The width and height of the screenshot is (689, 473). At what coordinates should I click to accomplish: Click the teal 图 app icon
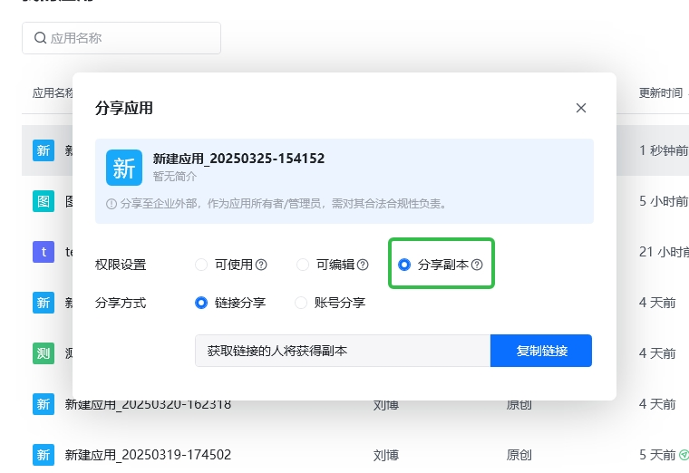[x=44, y=201]
